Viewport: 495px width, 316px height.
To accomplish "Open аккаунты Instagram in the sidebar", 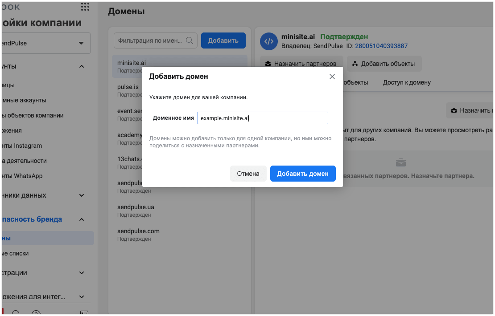I will pos(22,146).
